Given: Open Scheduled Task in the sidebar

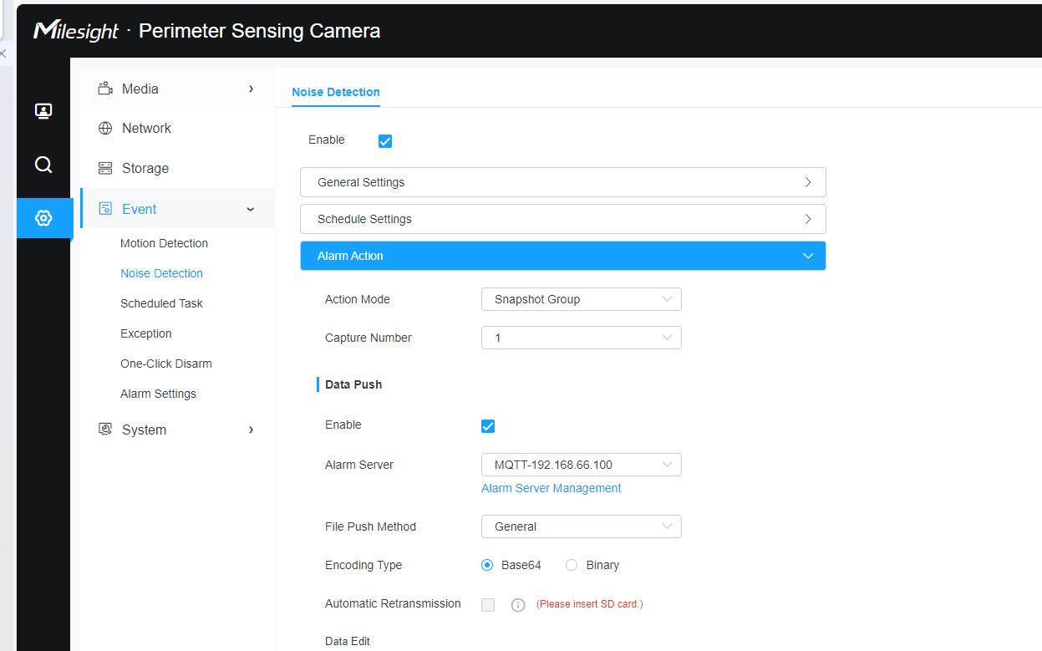Looking at the screenshot, I should tap(161, 303).
